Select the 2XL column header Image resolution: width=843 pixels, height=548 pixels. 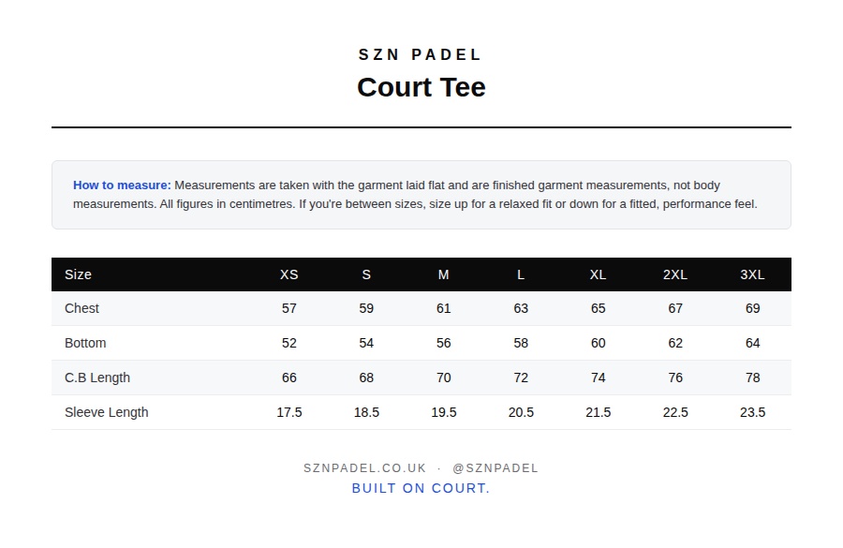pos(674,274)
